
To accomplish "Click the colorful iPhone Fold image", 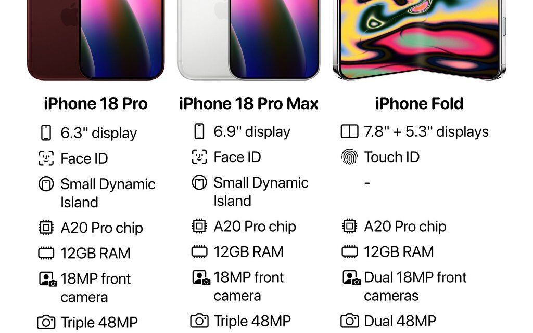I will point(420,39).
